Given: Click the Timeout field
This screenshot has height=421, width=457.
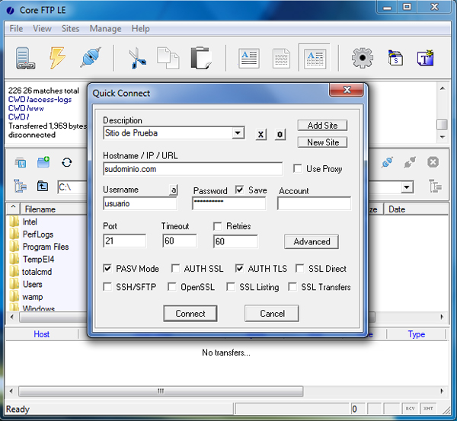Looking at the screenshot, I should (180, 241).
